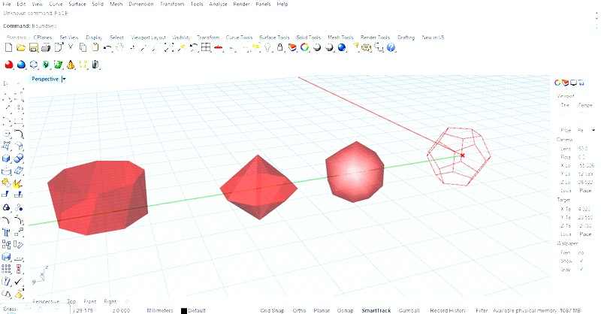Select the Pan hand icon

pyautogui.click(x=119, y=47)
